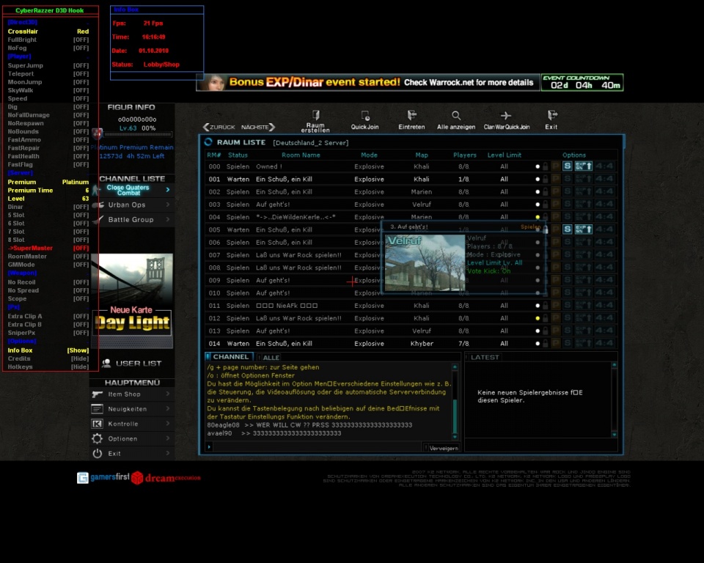This screenshot has height=563, width=704.
Task: Switch to the CHANNEL chat tab
Action: click(x=230, y=357)
